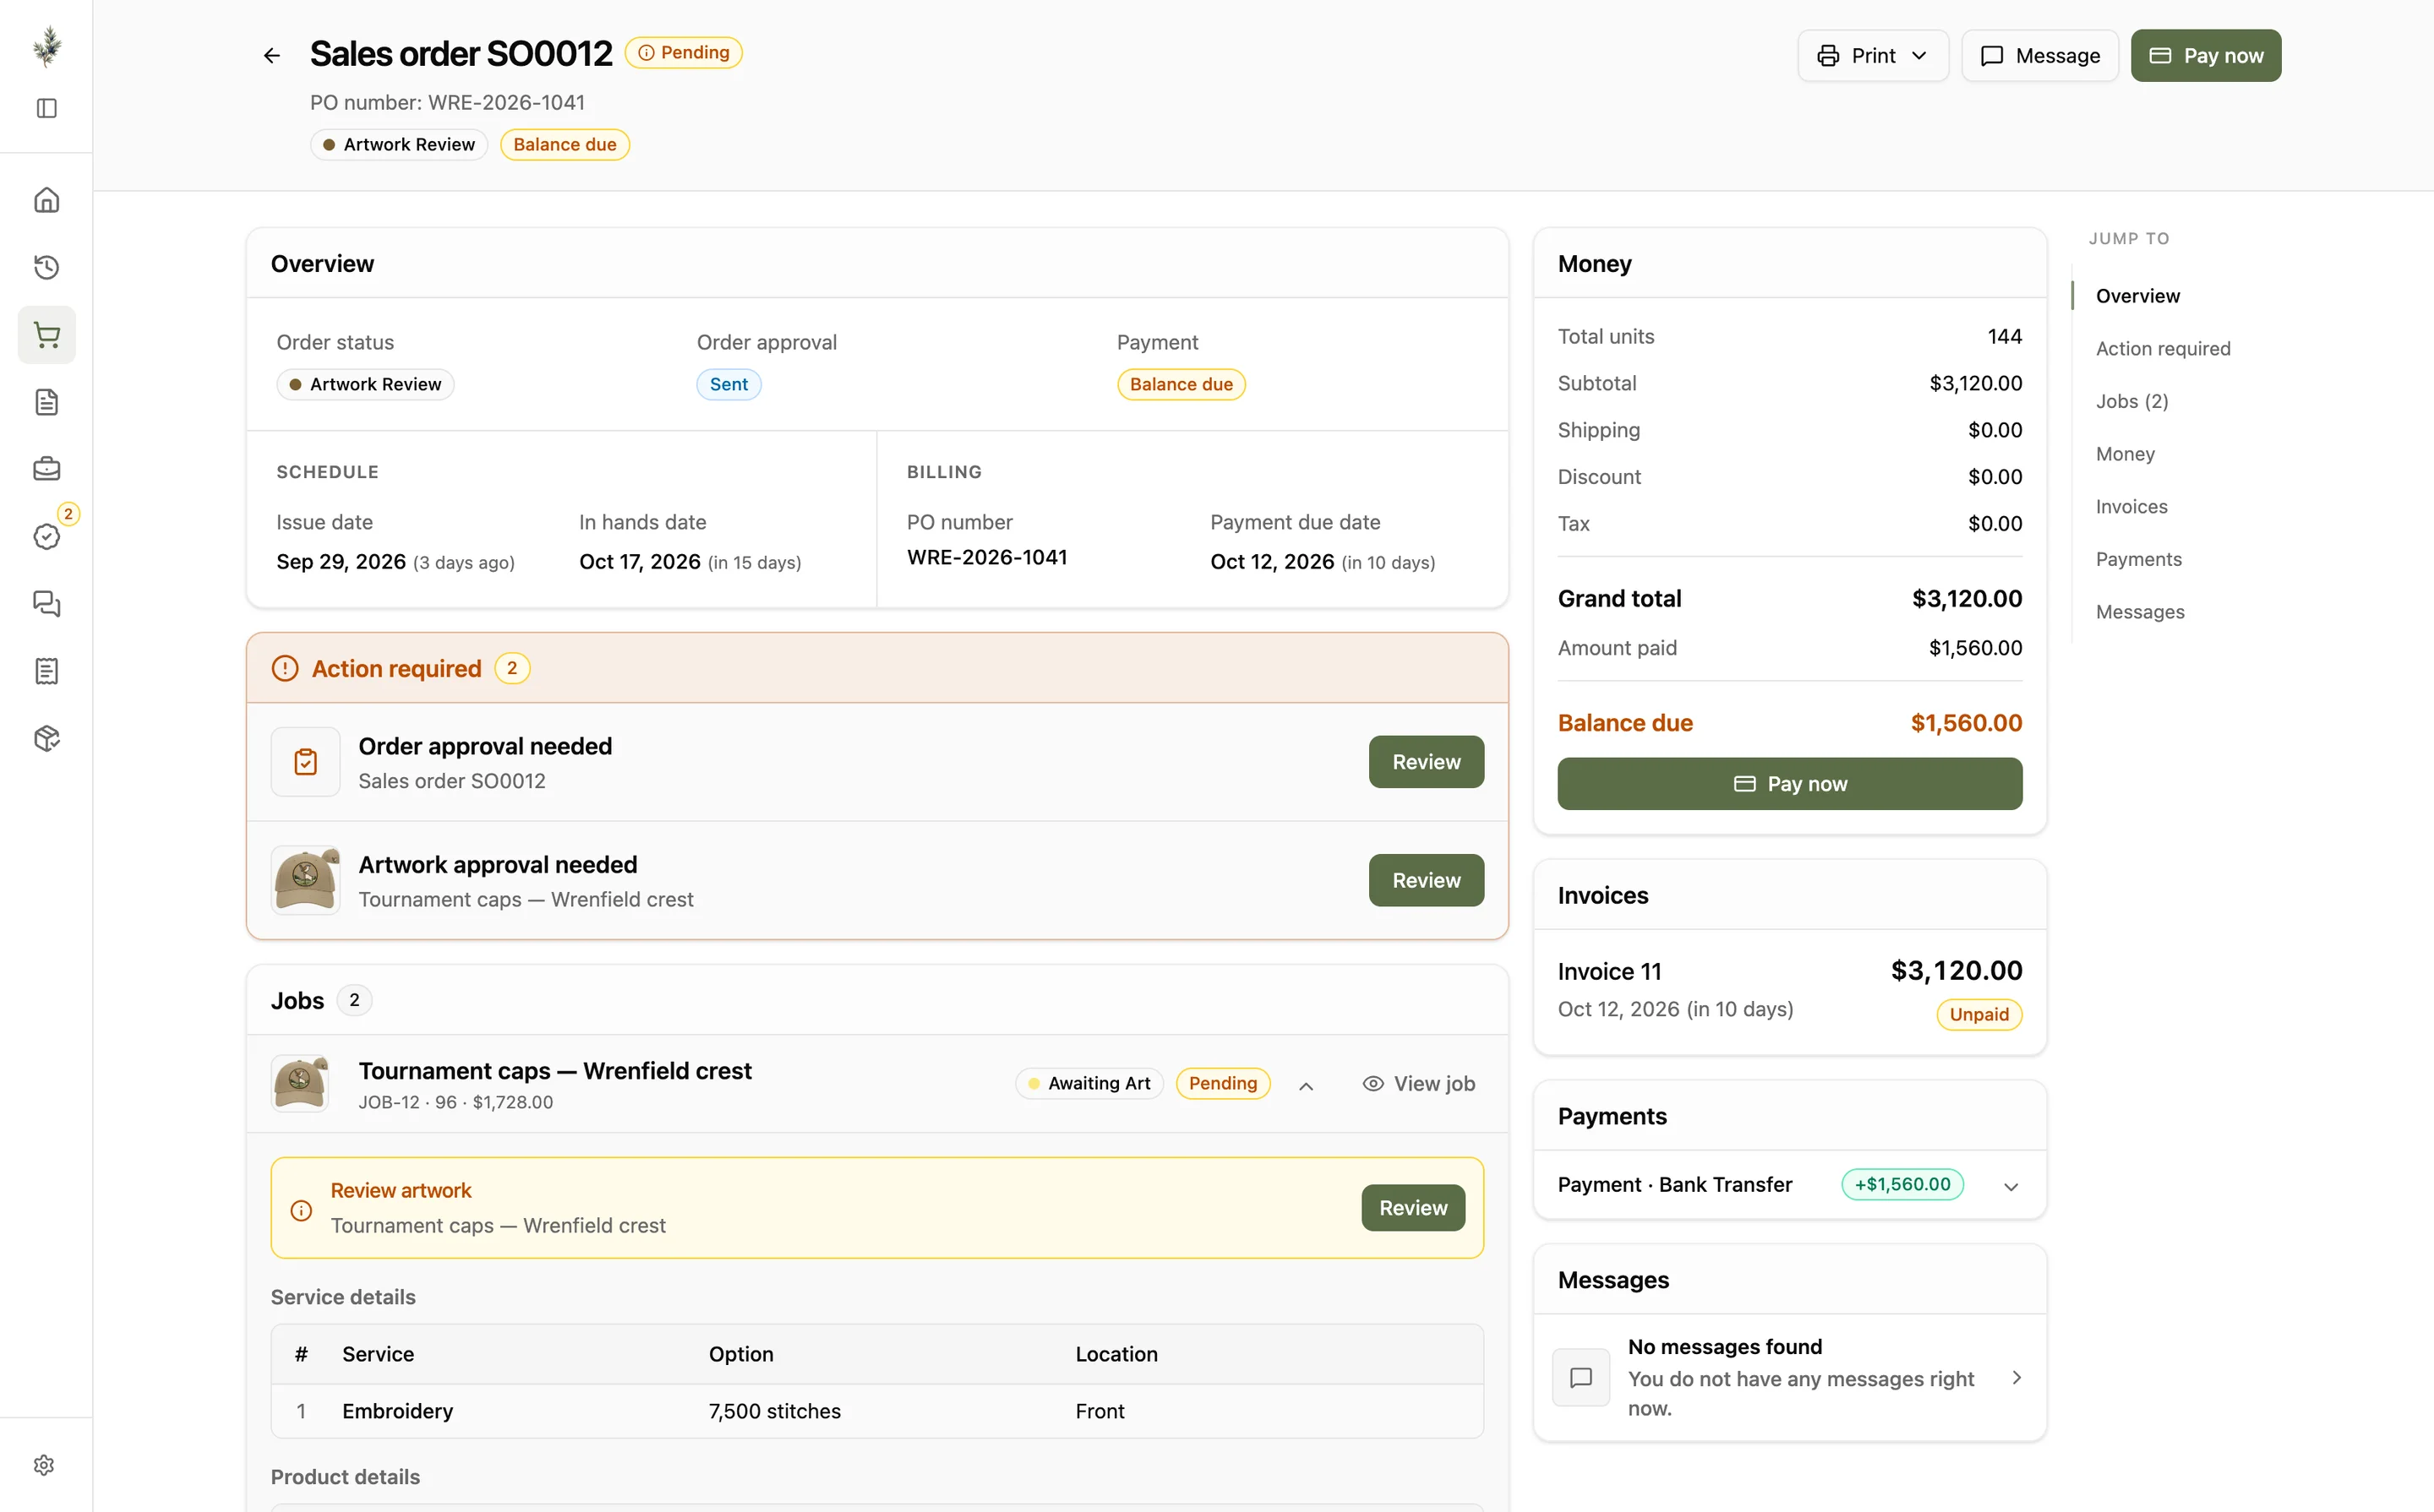Open the Print dropdown
This screenshot has width=2434, height=1512.
pyautogui.click(x=1873, y=55)
